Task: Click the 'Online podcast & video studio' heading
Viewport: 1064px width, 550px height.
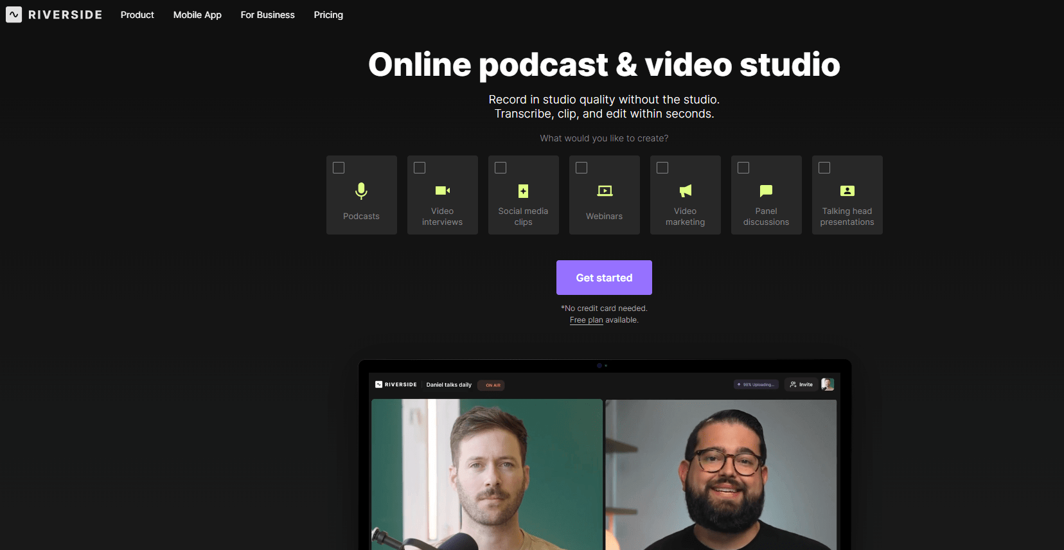Action: [x=604, y=65]
